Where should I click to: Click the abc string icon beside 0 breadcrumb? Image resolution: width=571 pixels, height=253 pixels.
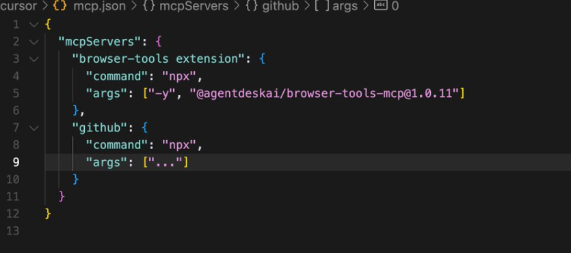click(381, 6)
